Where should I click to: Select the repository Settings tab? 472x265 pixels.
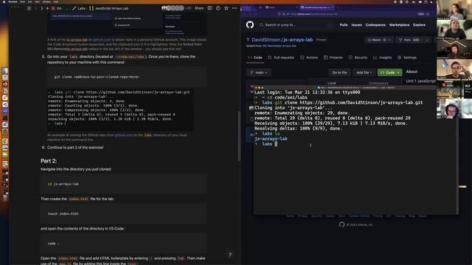click(x=407, y=57)
